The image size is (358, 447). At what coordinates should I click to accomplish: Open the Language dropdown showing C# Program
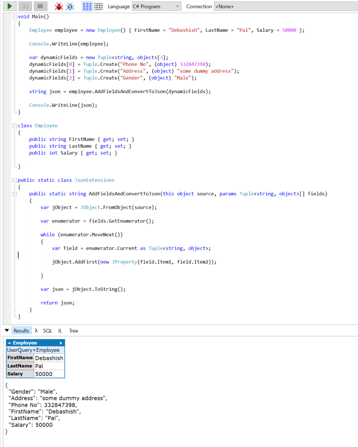click(157, 6)
